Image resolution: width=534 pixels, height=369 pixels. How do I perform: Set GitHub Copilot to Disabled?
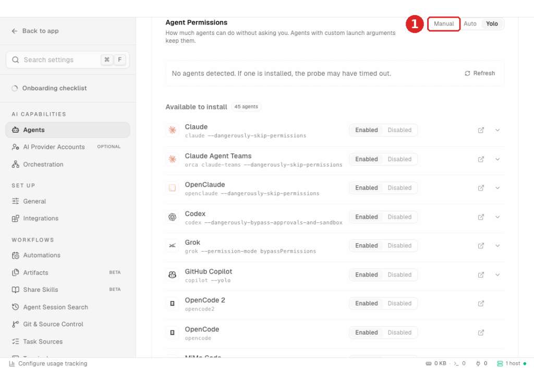coord(399,275)
